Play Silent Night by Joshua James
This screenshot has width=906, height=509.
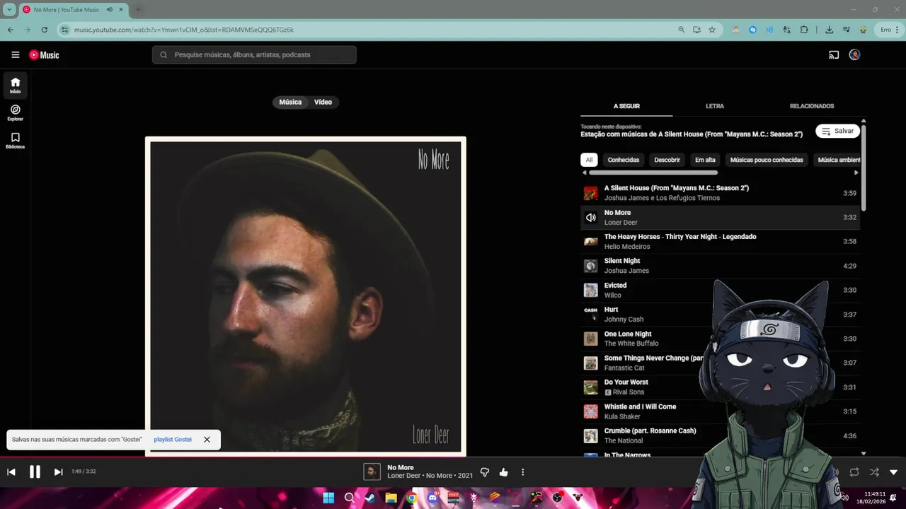(x=720, y=266)
